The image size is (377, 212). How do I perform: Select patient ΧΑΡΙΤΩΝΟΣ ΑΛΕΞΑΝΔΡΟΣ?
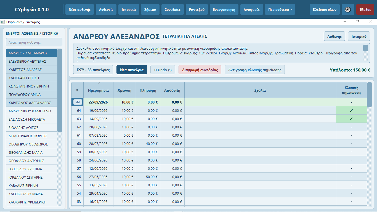[x=31, y=103]
